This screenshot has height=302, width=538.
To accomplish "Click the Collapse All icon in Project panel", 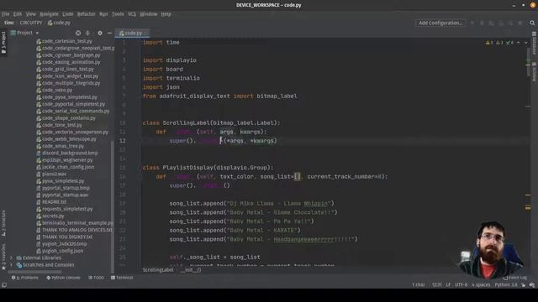I will pos(87,33).
